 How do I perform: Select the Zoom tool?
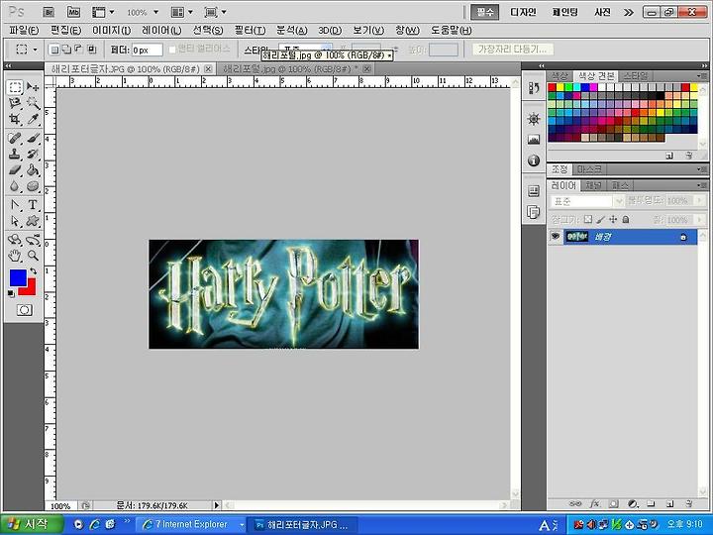point(33,256)
